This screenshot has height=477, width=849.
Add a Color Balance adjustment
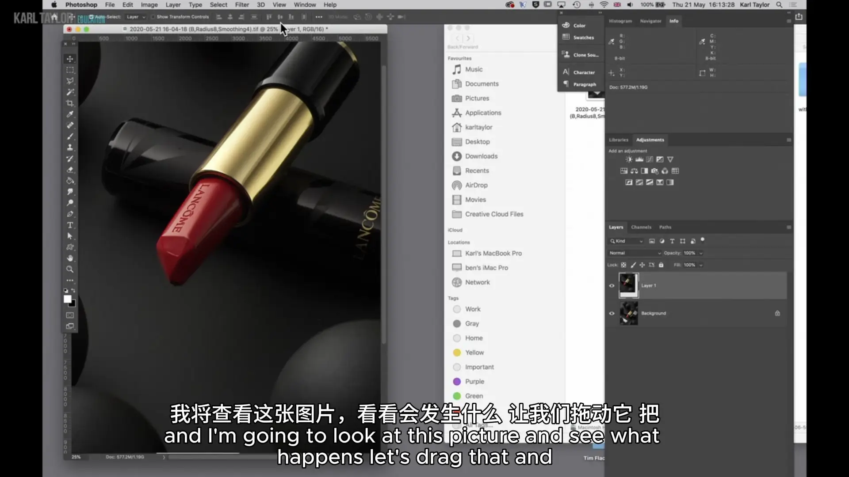(x=634, y=171)
